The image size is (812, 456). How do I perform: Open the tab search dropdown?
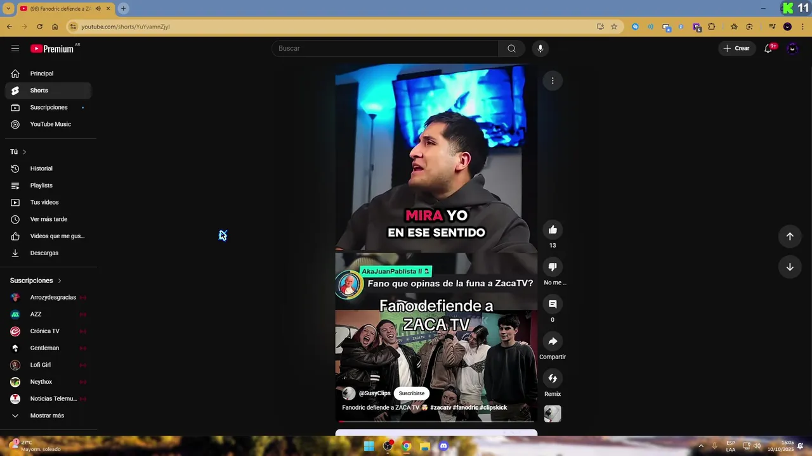8,8
